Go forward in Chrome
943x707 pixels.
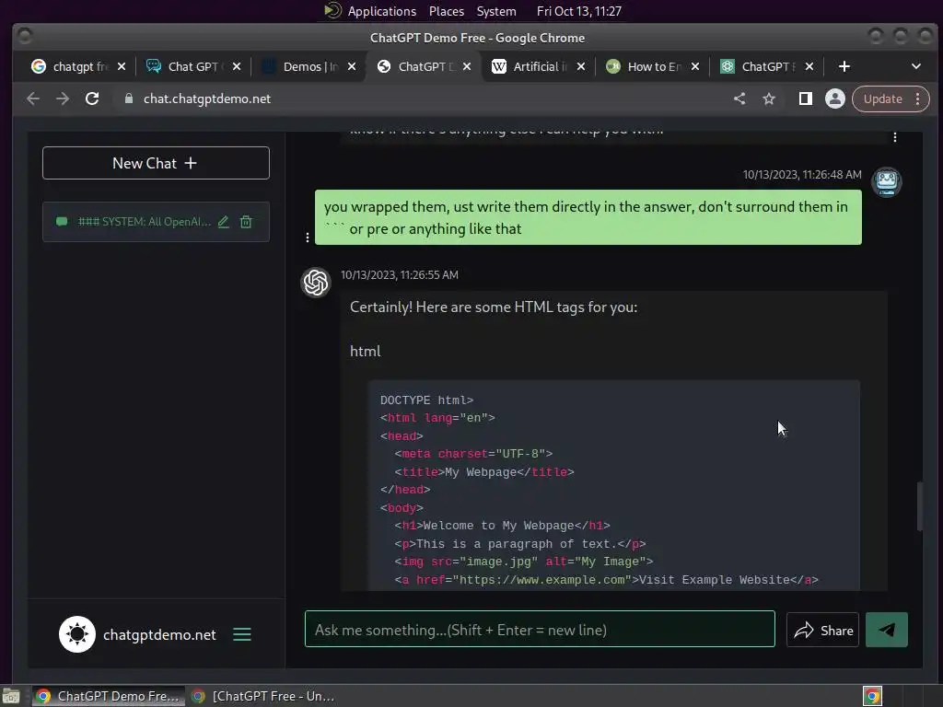pyautogui.click(x=63, y=99)
